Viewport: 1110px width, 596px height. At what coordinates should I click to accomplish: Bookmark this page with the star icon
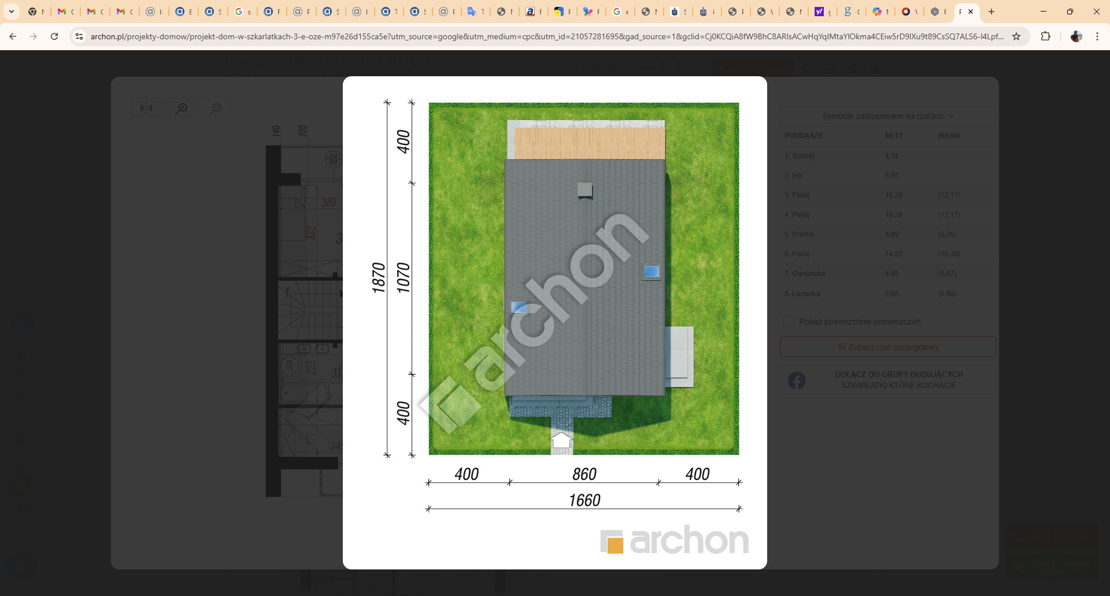(1016, 36)
